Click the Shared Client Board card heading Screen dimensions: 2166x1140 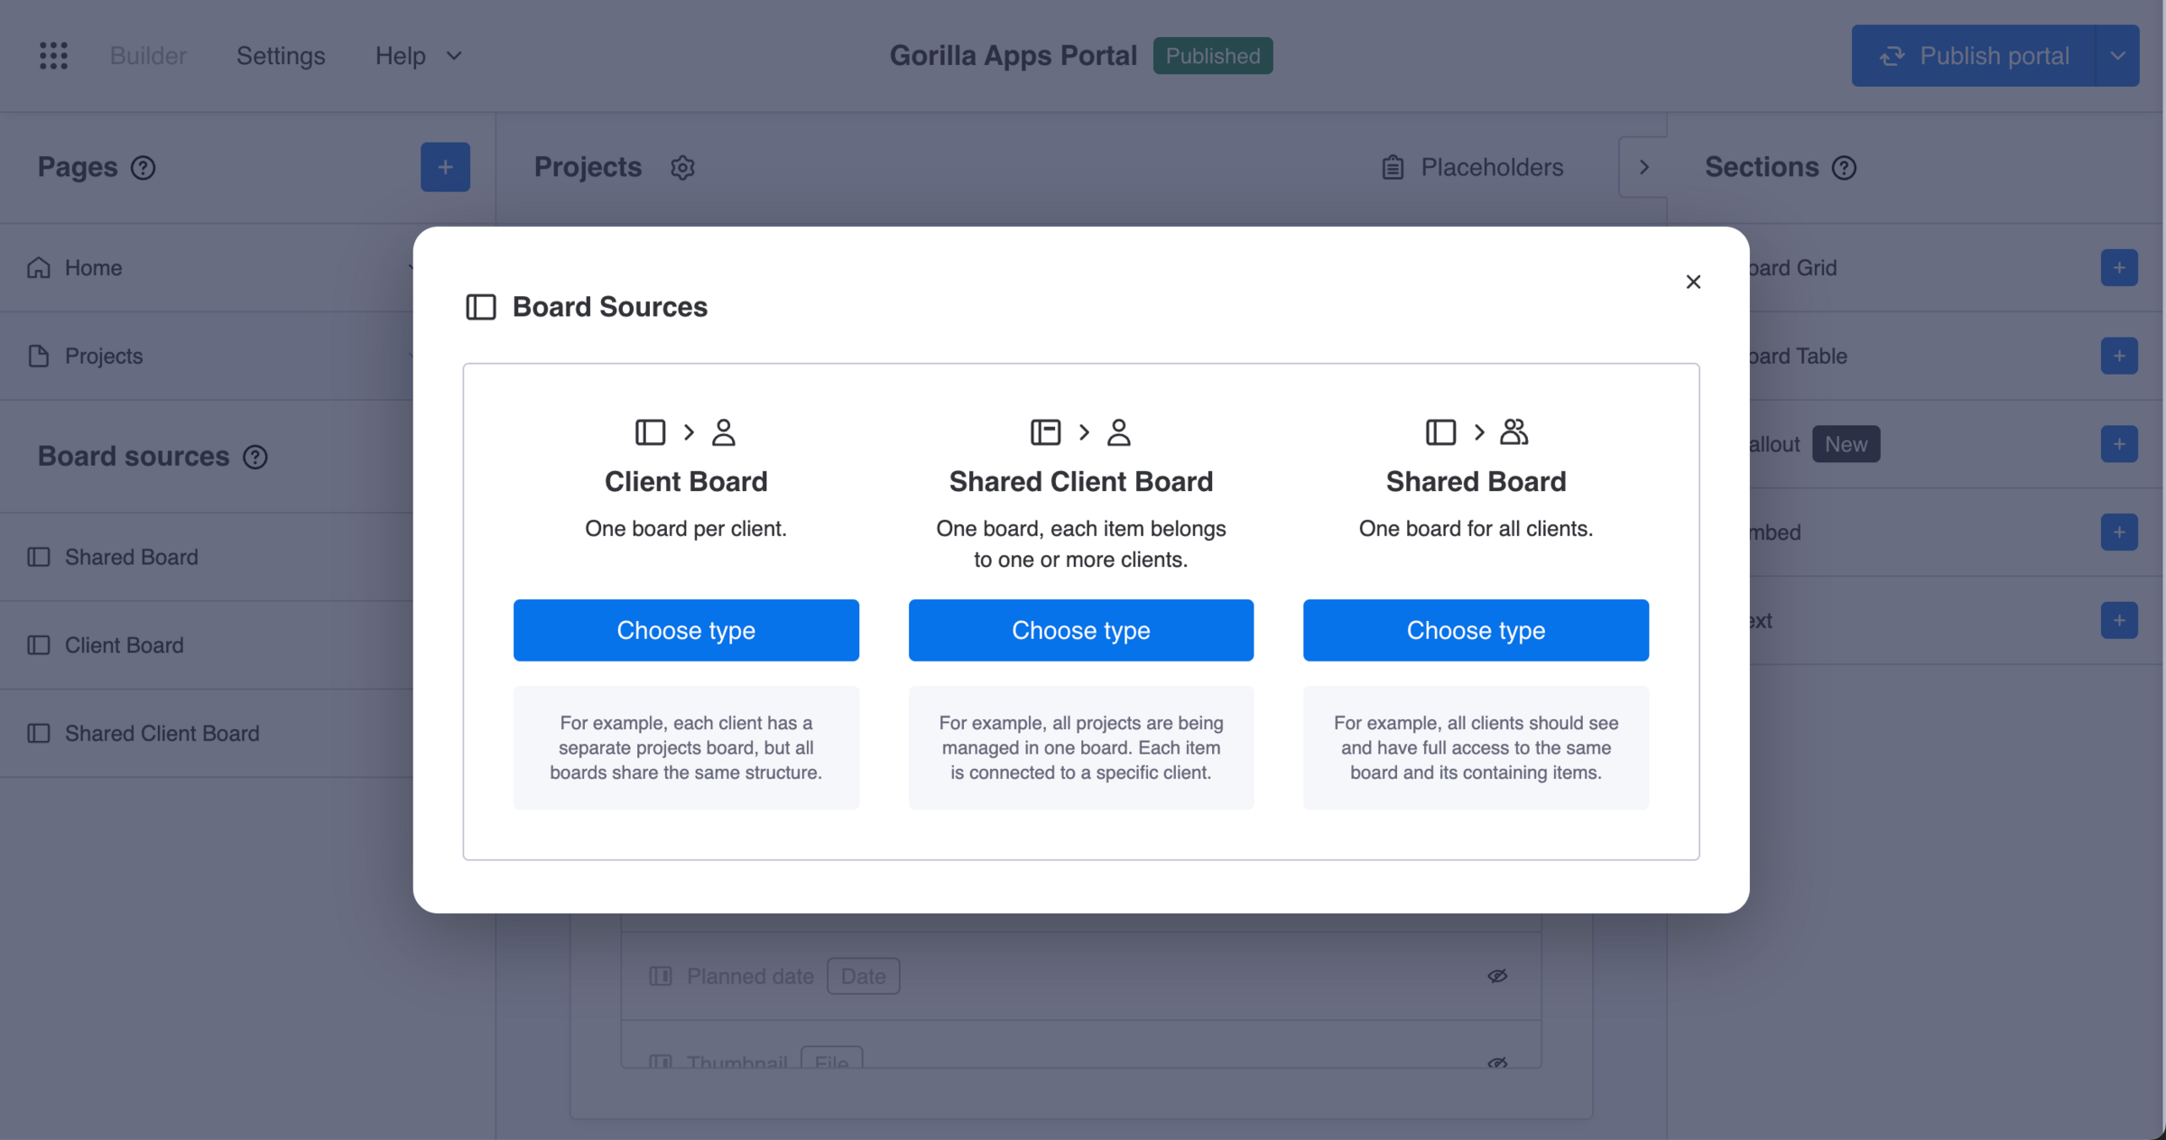[x=1081, y=481]
